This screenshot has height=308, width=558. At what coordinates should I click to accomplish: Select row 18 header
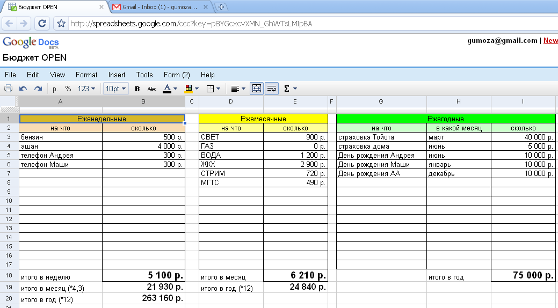pos(9,275)
